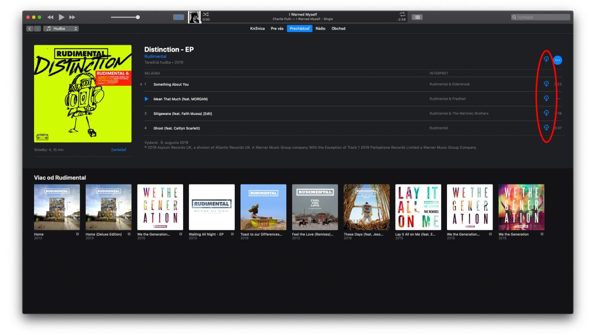Viewport: 596px width, 335px height.
Task: Click the playing indicator on Mean That Much
Action: tap(146, 99)
